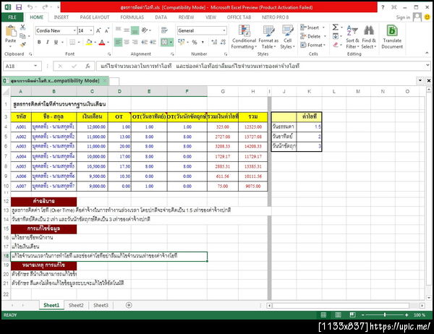Open Sort & Filter menu

tap(352, 37)
